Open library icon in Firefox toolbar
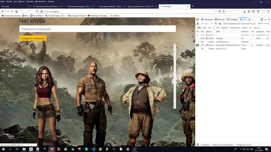This screenshot has height=152, width=271. tap(249, 11)
